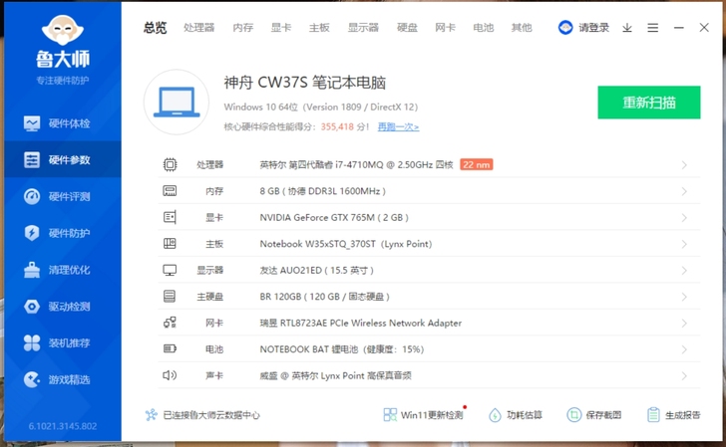
Task: Open Win11更新检测 tool
Action: point(423,414)
